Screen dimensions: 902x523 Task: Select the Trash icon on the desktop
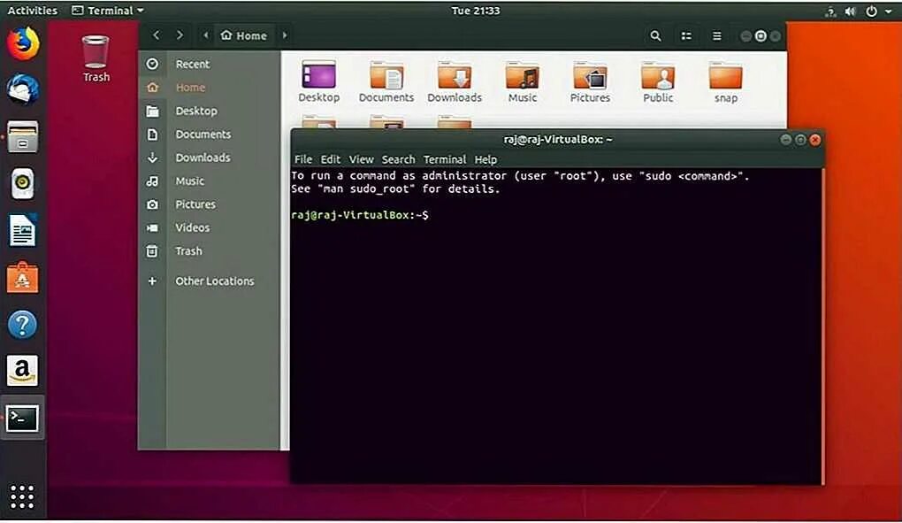tap(96, 58)
